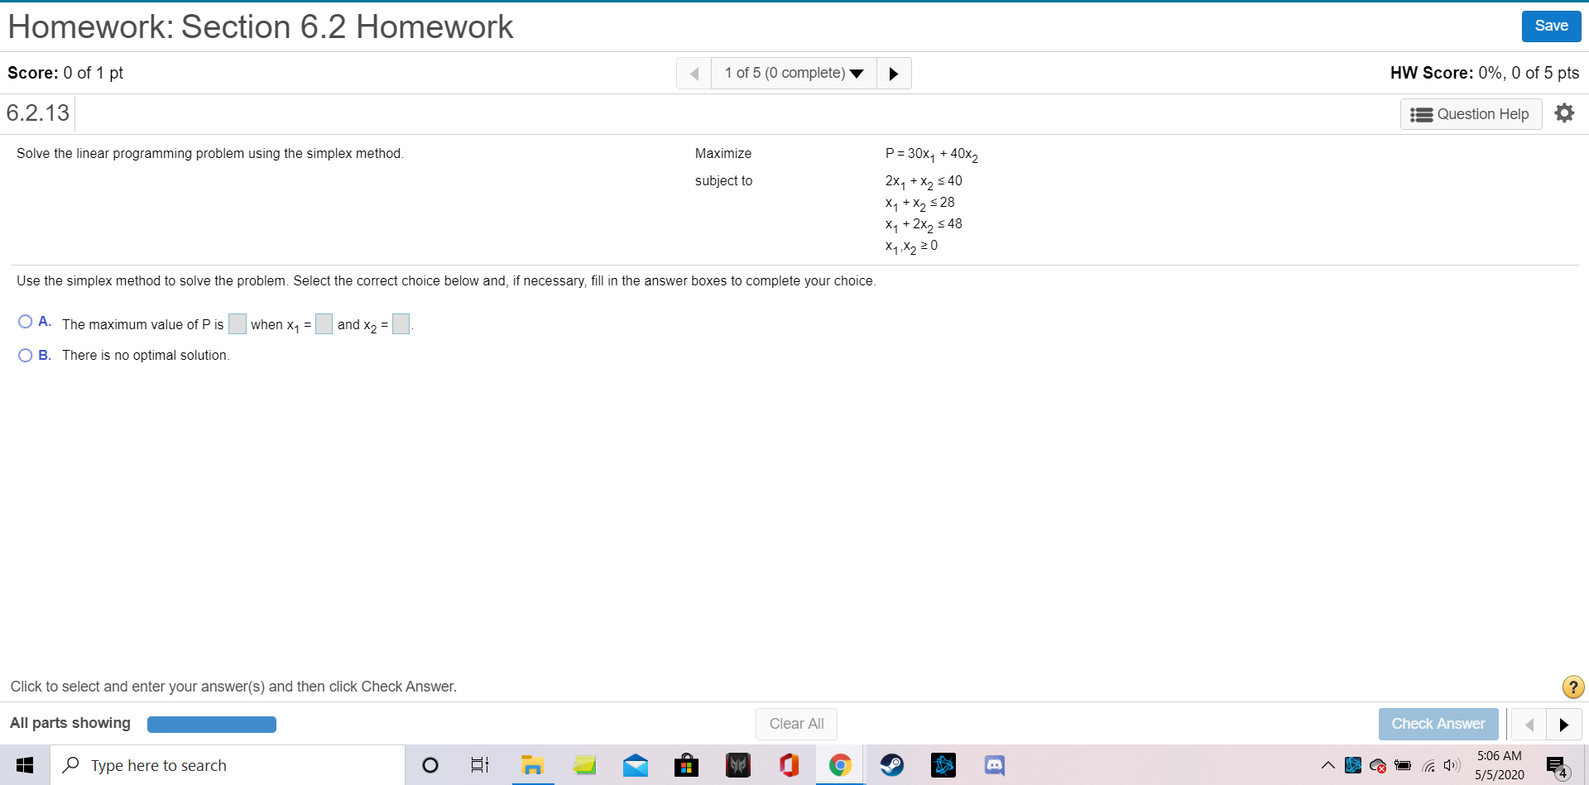Viewport: 1589px width, 785px height.
Task: Click the All parts showing progress bar
Action: (211, 724)
